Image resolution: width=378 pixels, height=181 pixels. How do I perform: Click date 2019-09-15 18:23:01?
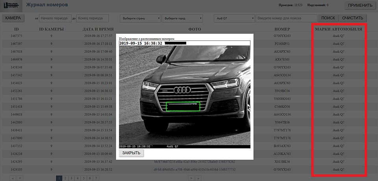click(x=98, y=83)
